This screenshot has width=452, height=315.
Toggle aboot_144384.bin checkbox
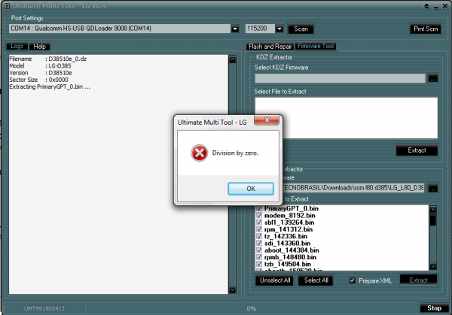point(259,250)
